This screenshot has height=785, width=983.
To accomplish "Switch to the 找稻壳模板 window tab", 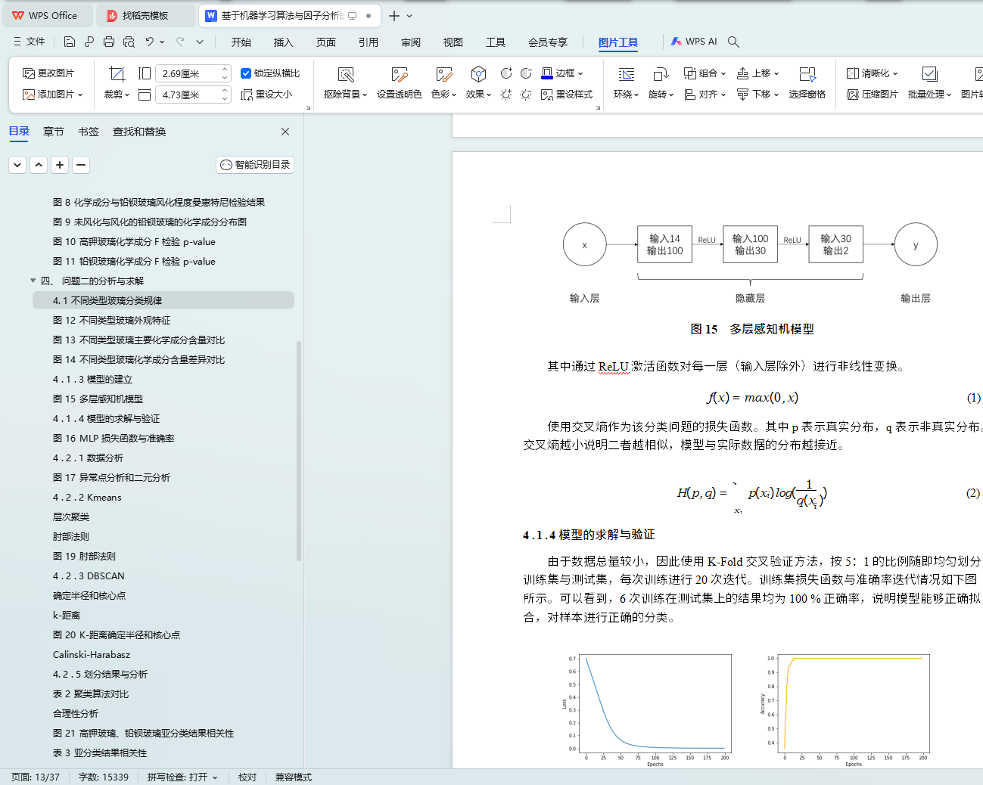I will click(145, 16).
